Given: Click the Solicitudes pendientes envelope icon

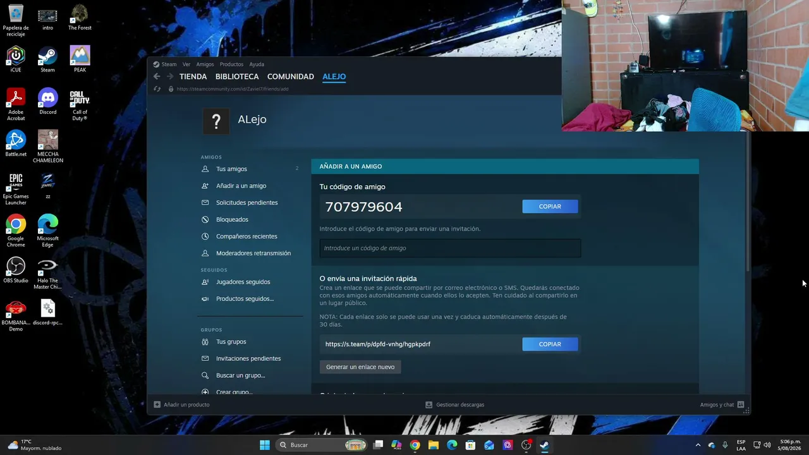Looking at the screenshot, I should click(x=205, y=203).
